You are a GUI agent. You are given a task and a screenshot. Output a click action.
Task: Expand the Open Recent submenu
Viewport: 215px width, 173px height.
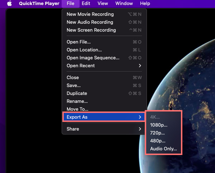(104, 66)
